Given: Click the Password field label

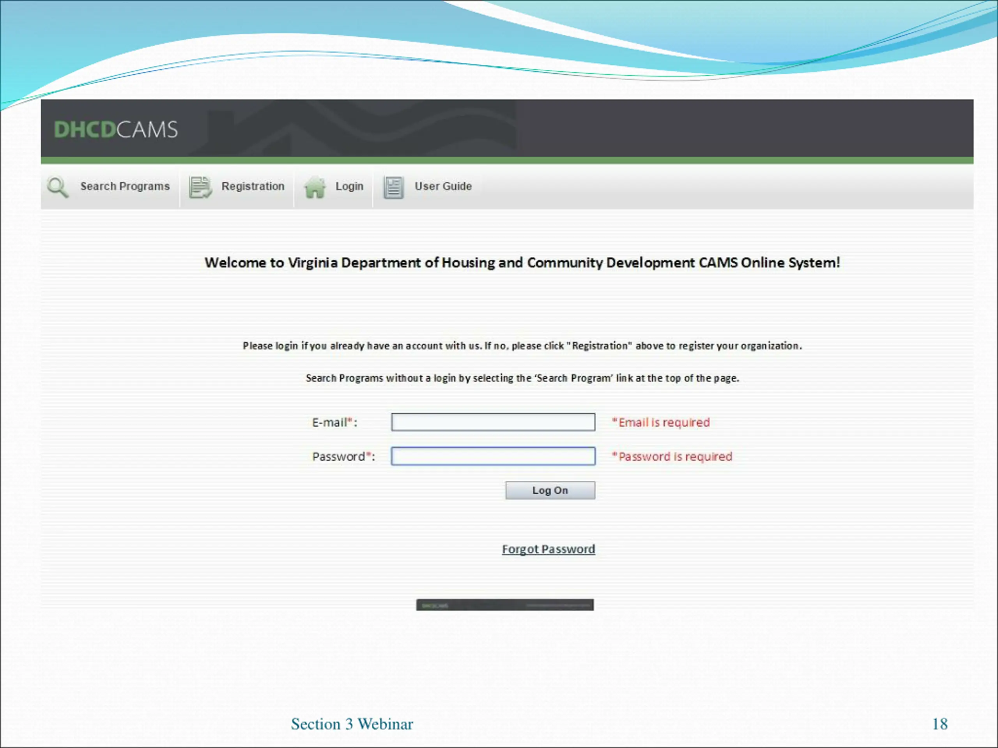Looking at the screenshot, I should click(343, 456).
